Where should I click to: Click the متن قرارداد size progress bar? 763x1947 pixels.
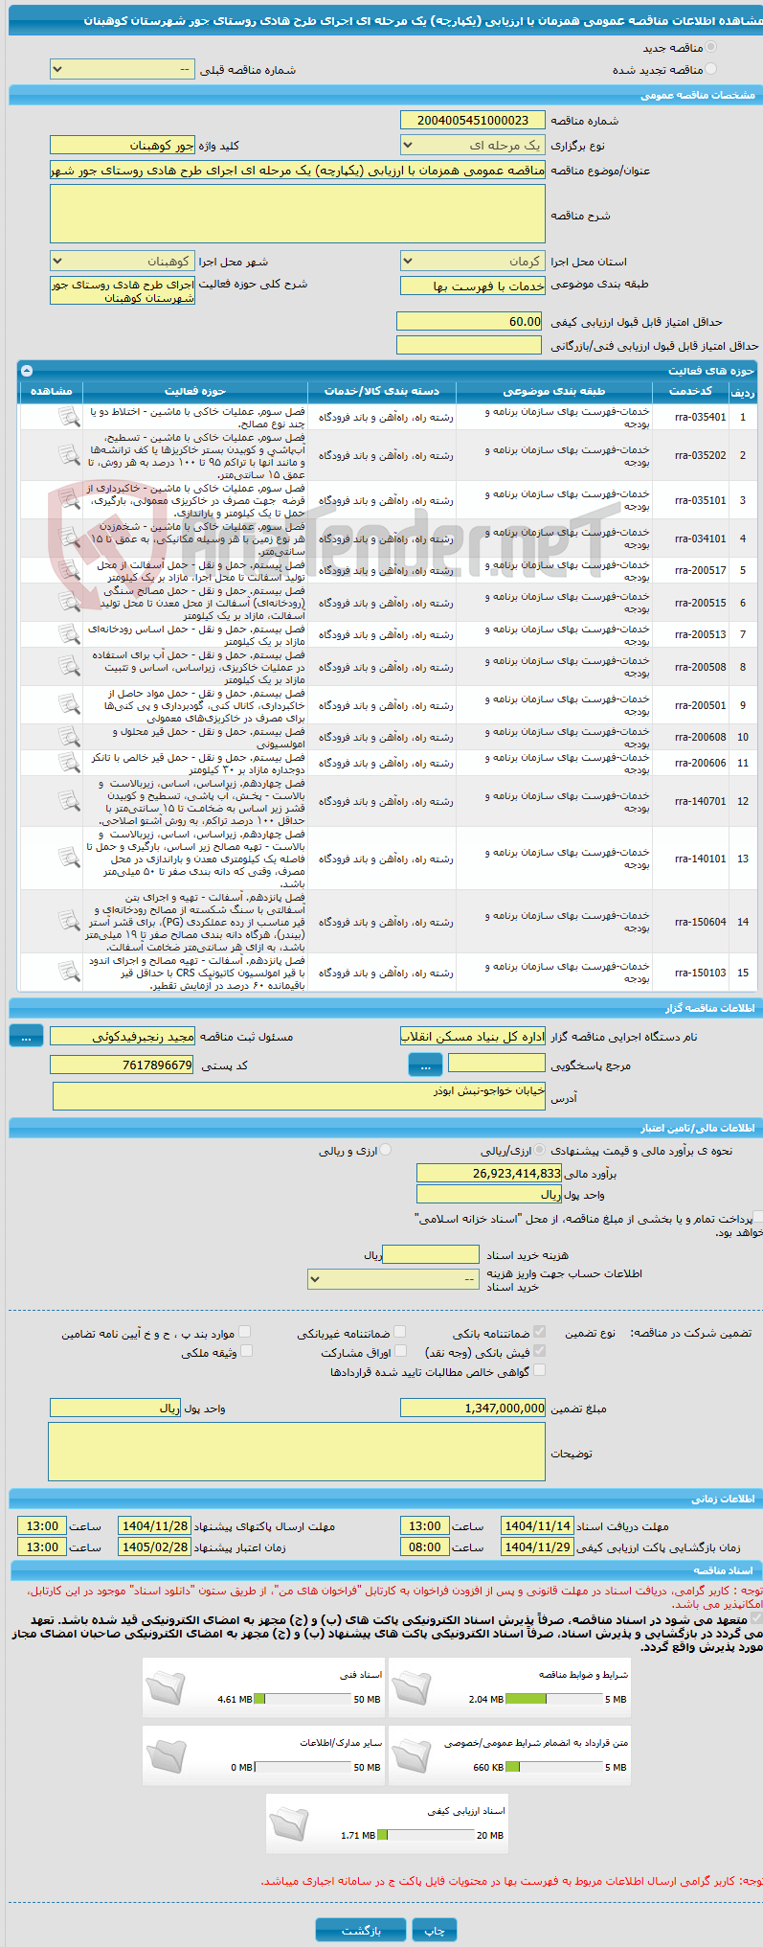(x=553, y=1767)
